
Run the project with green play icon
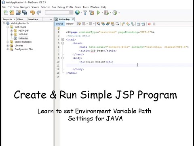click(99, 13)
